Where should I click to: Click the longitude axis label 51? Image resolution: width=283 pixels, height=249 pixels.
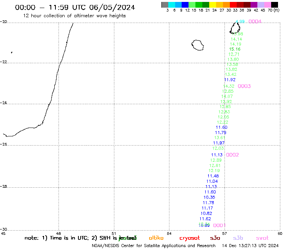click(114, 233)
